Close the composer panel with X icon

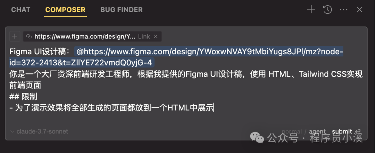[x=359, y=10]
